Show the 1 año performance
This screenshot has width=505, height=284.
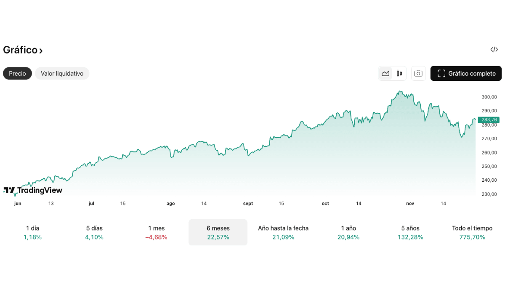coord(348,232)
